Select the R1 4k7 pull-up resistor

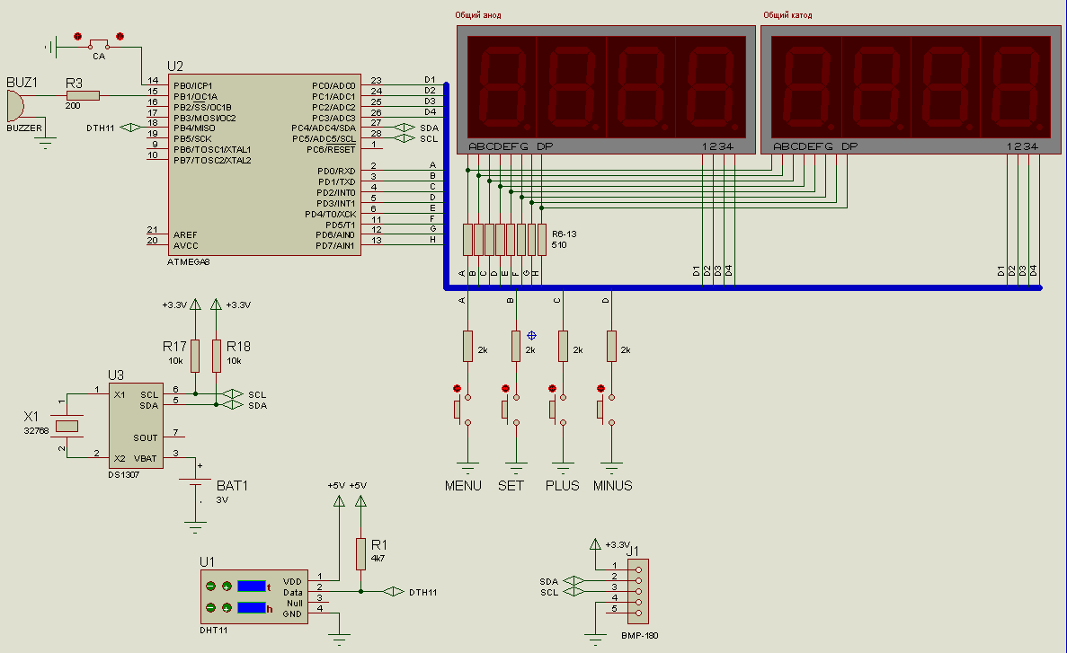coord(360,554)
